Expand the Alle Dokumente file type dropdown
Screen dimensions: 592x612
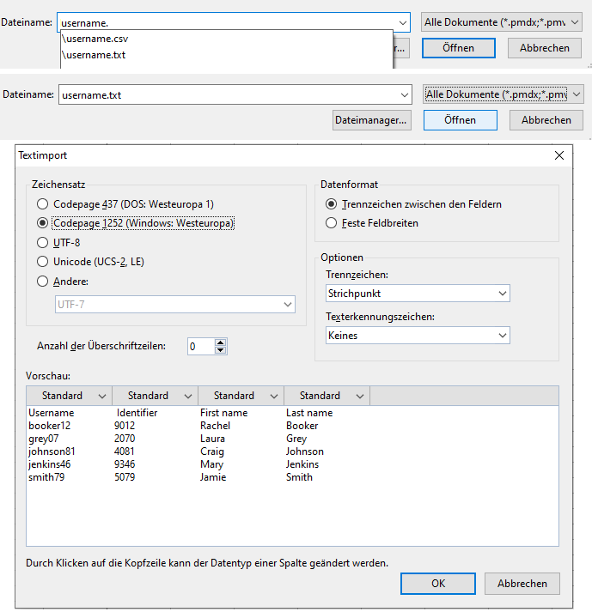point(504,94)
